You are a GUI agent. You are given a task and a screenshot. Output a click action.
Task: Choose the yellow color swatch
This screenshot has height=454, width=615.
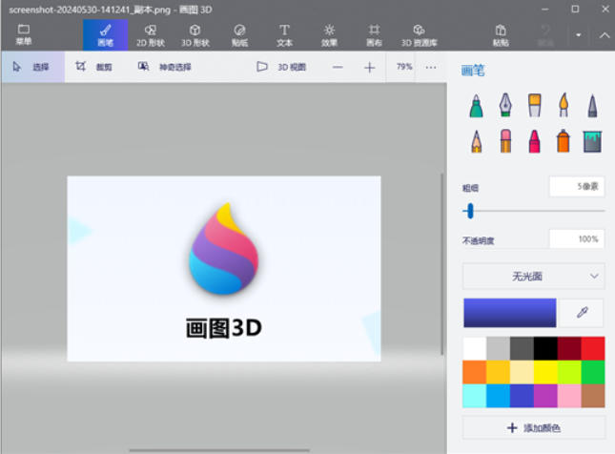tap(545, 372)
